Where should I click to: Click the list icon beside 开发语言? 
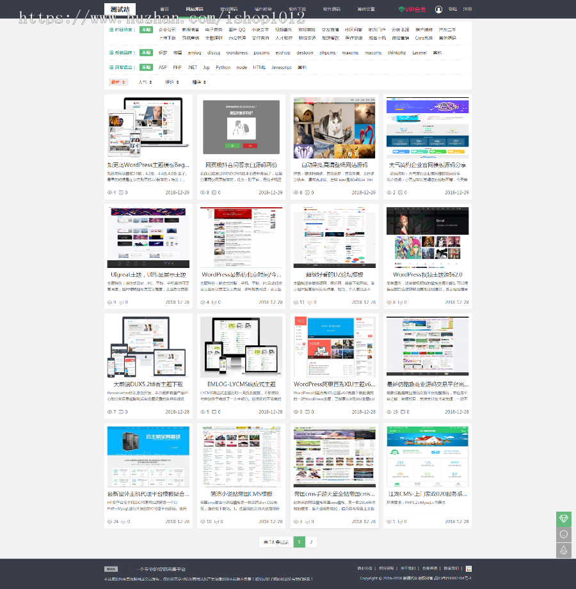(111, 67)
